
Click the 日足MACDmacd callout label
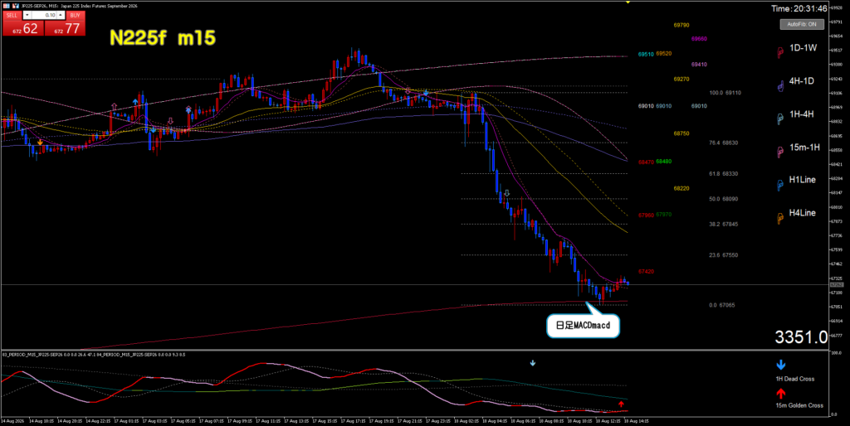(x=583, y=327)
